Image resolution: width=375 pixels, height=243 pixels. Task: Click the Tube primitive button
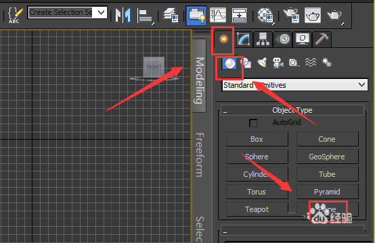tap(328, 174)
